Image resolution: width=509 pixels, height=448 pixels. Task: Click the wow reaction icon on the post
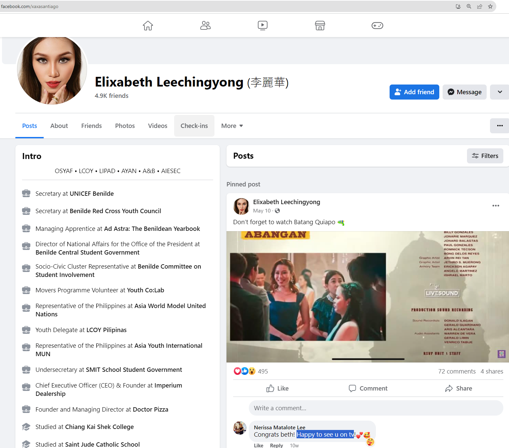tap(252, 371)
